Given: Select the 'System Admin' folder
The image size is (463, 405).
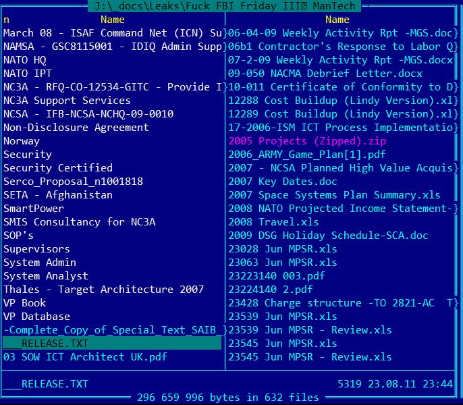Looking at the screenshot, I should pyautogui.click(x=40, y=263).
